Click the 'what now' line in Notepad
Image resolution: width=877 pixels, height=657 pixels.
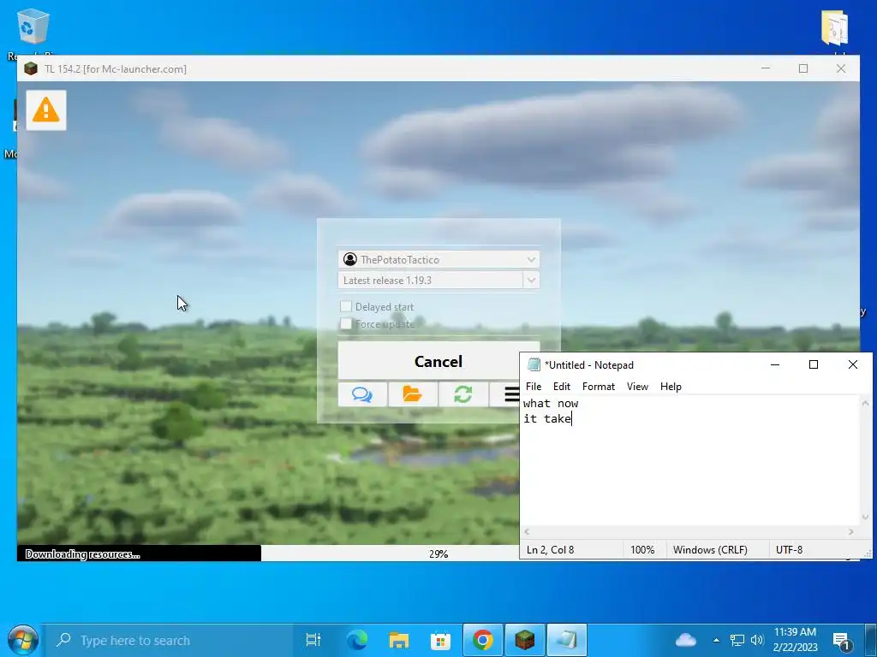pyautogui.click(x=551, y=404)
